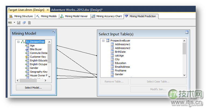207x109 pixels.
Task: Click the design view toolbar icon
Action: [x=19, y=23]
